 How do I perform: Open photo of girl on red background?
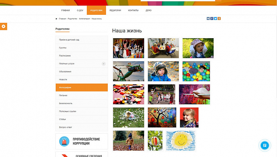coord(189,117)
